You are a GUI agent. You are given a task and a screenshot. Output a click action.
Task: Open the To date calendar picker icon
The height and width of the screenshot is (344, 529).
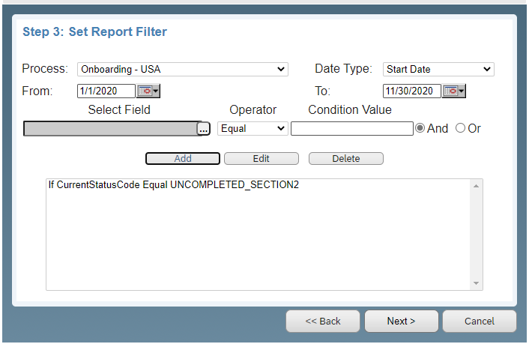click(x=454, y=91)
